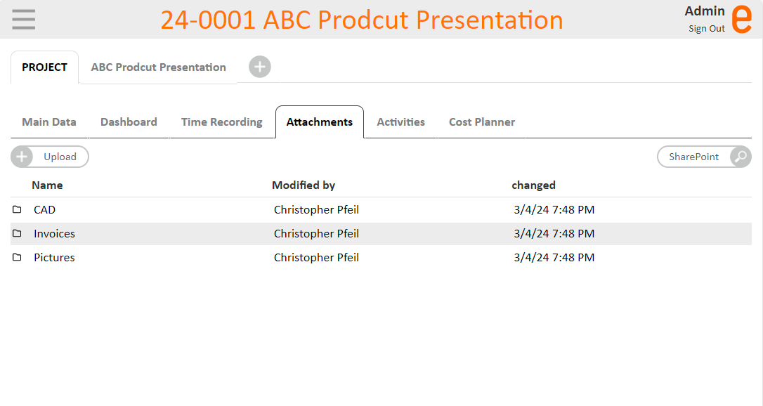The image size is (763, 406).
Task: Switch to the Main Data tab
Action: tap(49, 122)
